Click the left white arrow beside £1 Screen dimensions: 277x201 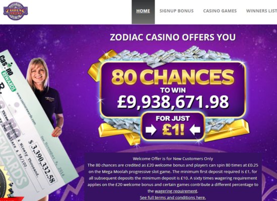151,130
